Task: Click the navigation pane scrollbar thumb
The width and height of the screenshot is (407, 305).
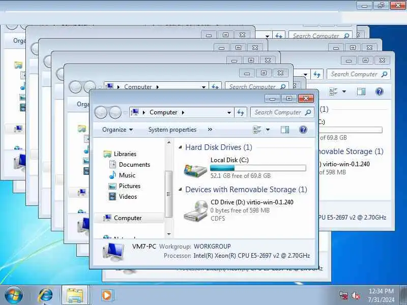Action: (x=168, y=194)
